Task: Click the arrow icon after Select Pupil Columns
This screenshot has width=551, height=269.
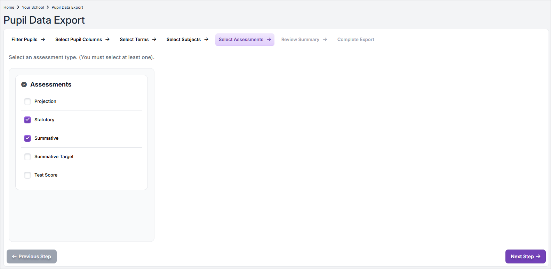Action: [x=107, y=40]
